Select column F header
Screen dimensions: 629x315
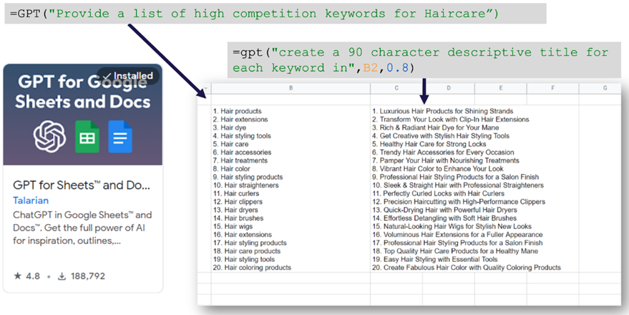[x=552, y=88]
